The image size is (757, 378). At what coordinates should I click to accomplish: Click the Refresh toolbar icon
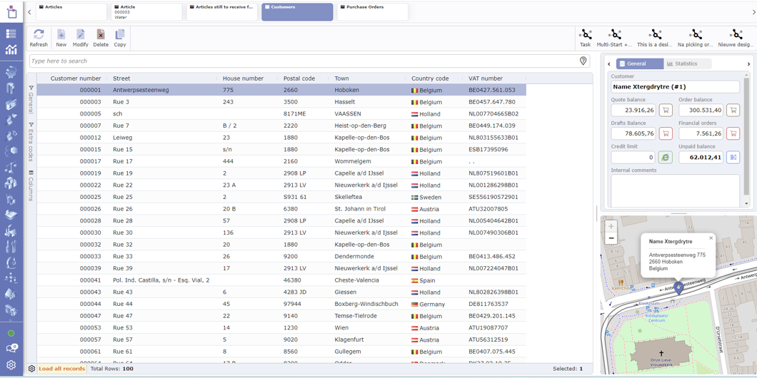pos(39,38)
